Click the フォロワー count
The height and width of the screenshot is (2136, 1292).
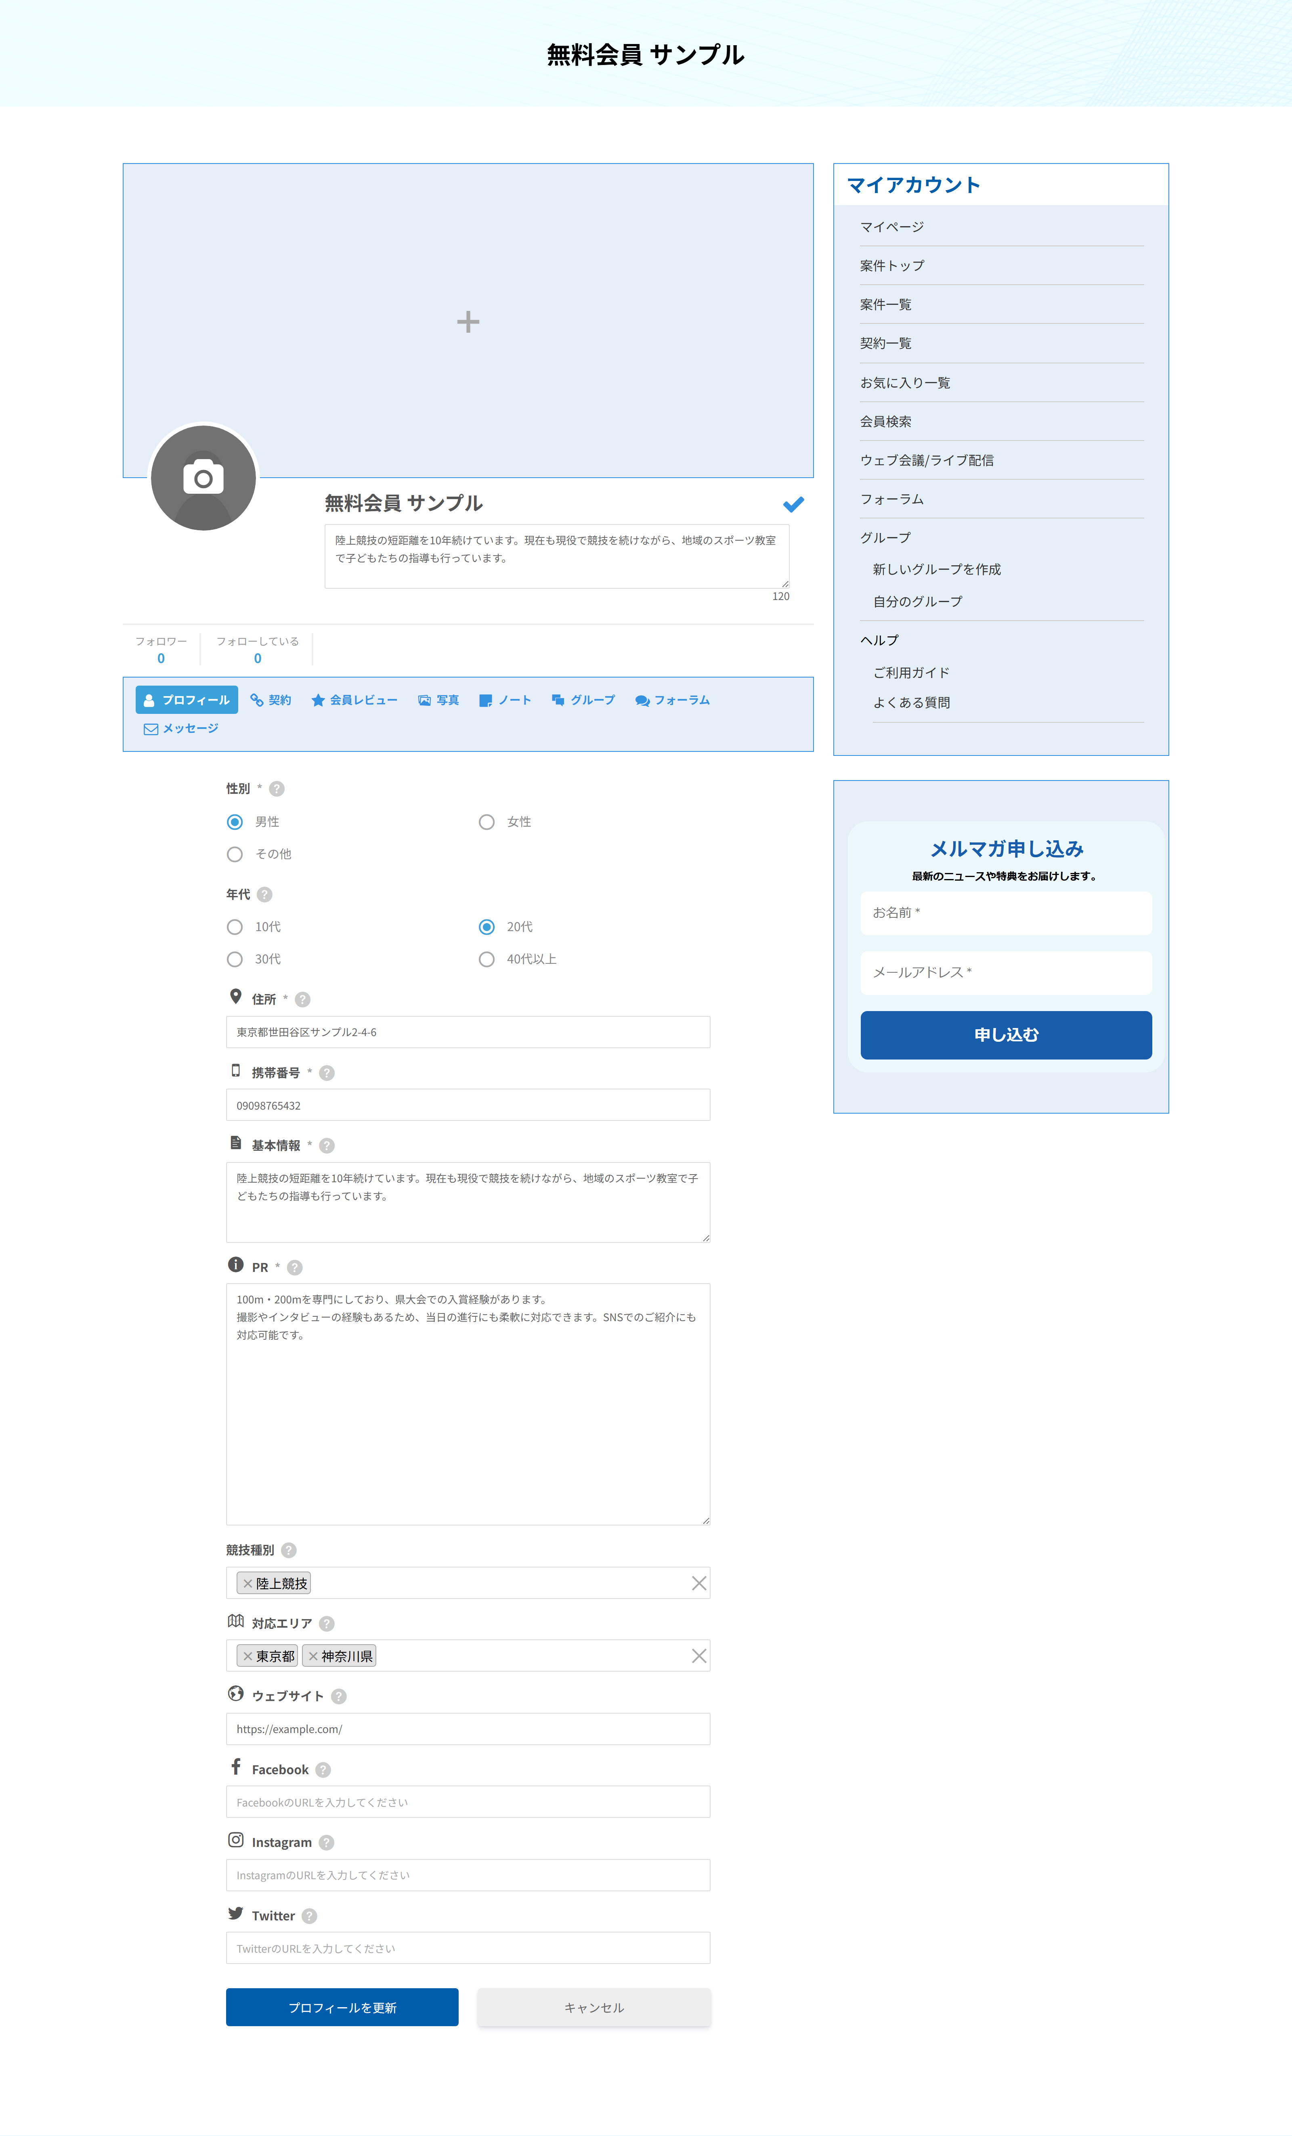coord(161,659)
